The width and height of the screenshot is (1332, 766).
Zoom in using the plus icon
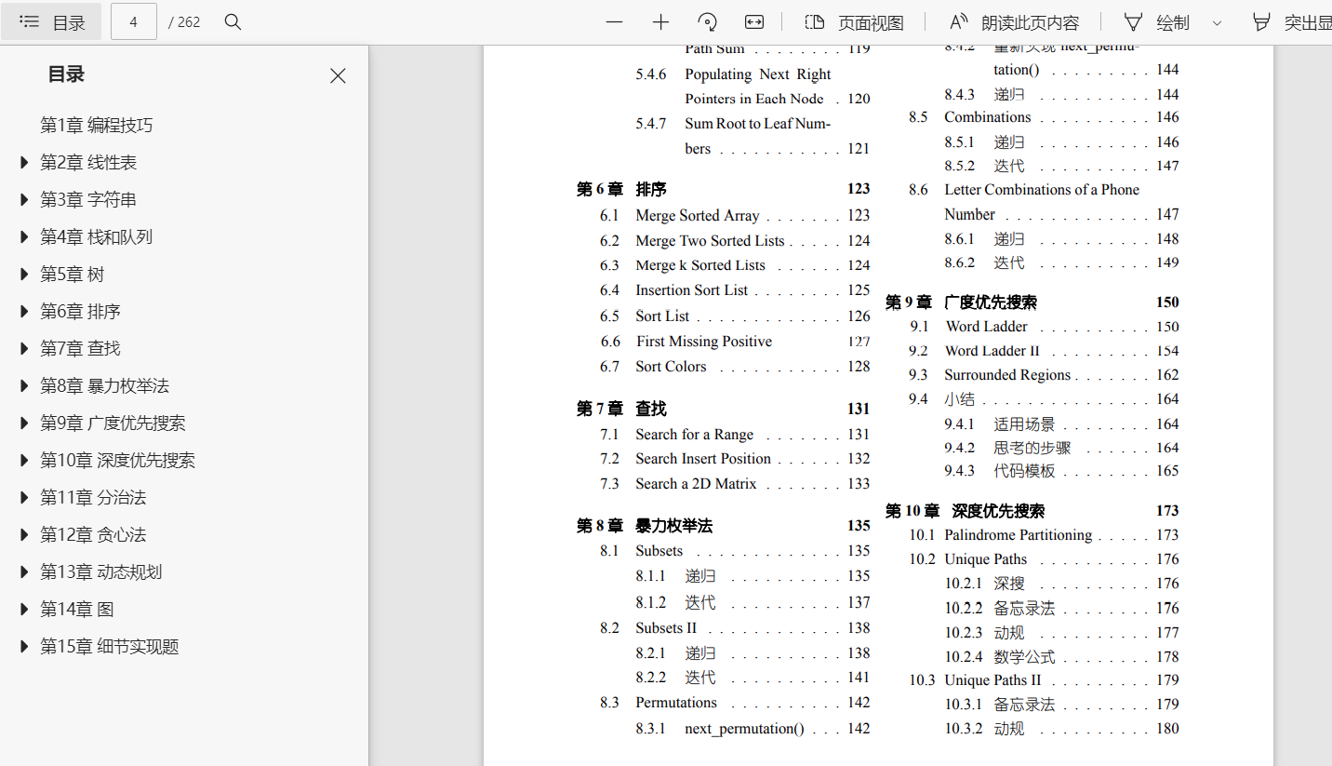click(659, 20)
